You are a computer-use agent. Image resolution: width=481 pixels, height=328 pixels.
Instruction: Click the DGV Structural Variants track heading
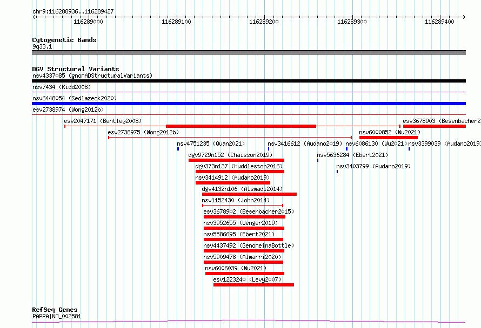pyautogui.click(x=76, y=69)
